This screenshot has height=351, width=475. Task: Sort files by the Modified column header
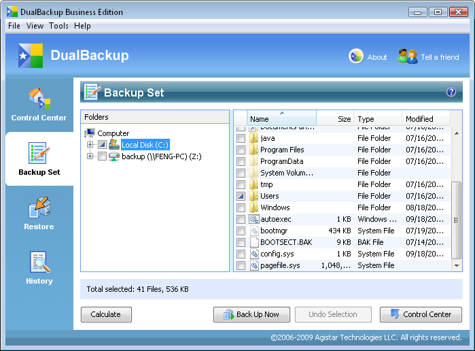425,118
